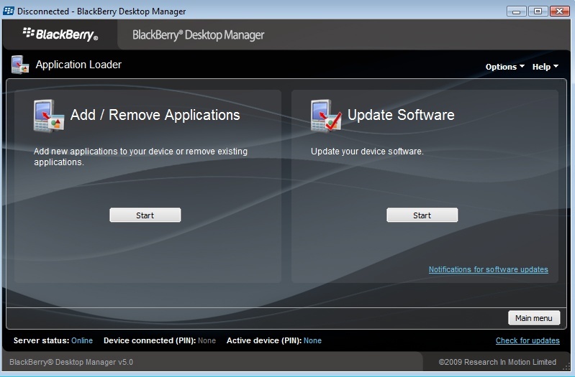Image resolution: width=575 pixels, height=377 pixels.
Task: Click the Online server status value
Action: pyautogui.click(x=82, y=340)
